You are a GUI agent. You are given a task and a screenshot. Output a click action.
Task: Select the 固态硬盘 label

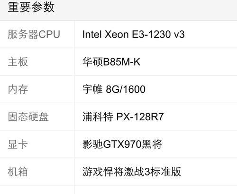tap(28, 117)
